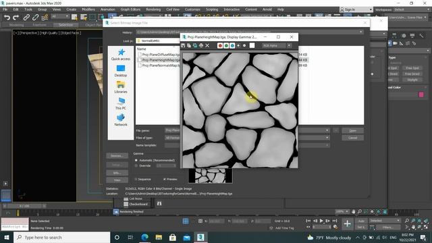The height and width of the screenshot is (243, 432).
Task: Open the Edit menu
Action: (16, 9)
